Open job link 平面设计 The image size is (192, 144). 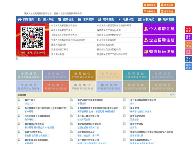[x=82, y=103]
